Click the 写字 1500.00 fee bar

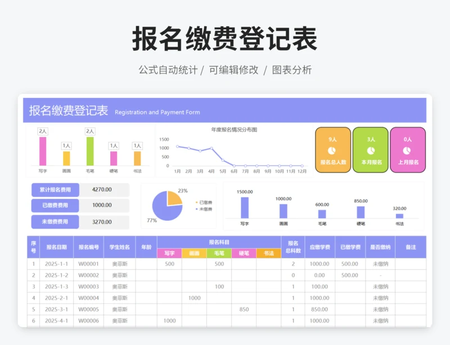(245, 207)
